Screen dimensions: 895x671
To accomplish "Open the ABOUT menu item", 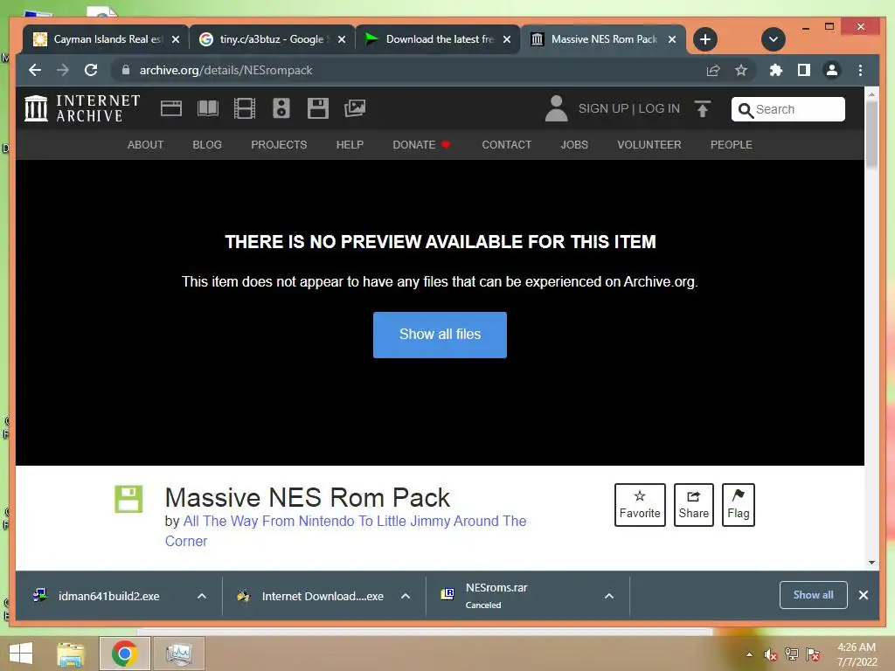I will point(146,145).
